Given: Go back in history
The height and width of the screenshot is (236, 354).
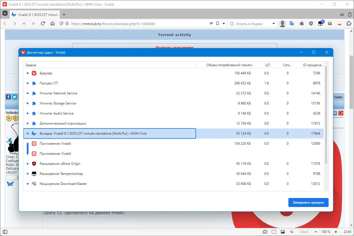Looking at the screenshot, I should tap(5, 24).
